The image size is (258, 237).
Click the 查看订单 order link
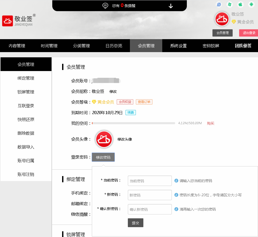[144, 102]
